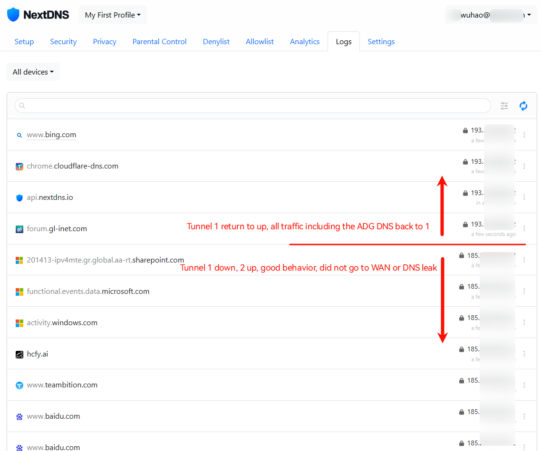Click the functional.events.data.microsoft.com log entry
Image resolution: width=541 pixels, height=451 pixels.
coord(88,291)
